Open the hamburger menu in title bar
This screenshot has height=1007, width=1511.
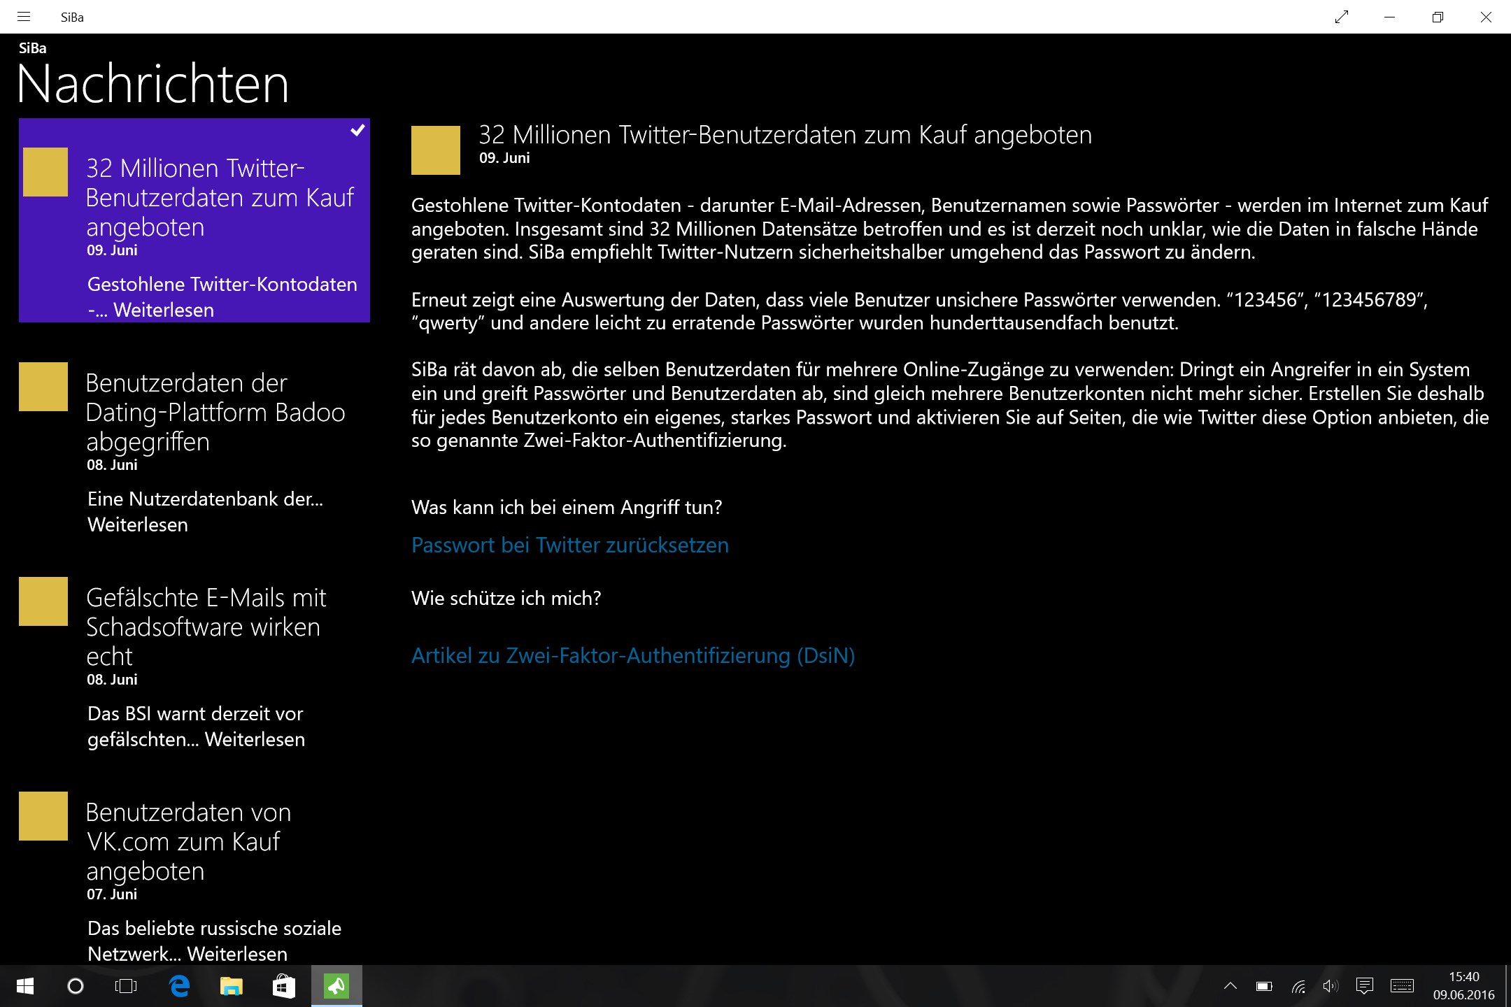pyautogui.click(x=24, y=17)
